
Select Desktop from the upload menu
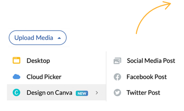click(38, 61)
